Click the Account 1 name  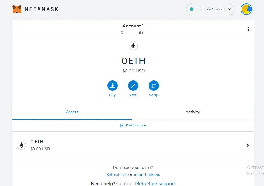point(133,26)
